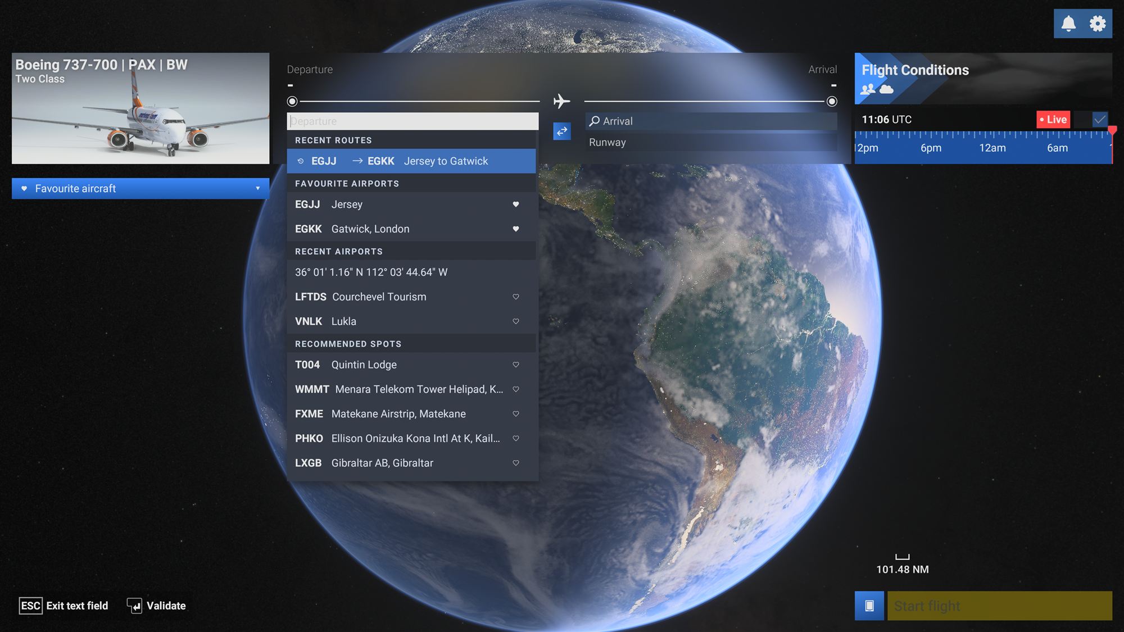Favourite Courchevel Tourism with heart
The height and width of the screenshot is (632, 1124).
(x=516, y=297)
